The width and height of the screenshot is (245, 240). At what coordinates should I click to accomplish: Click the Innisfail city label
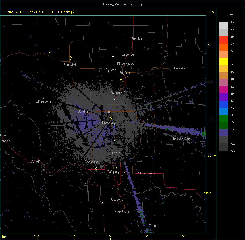click(118, 93)
